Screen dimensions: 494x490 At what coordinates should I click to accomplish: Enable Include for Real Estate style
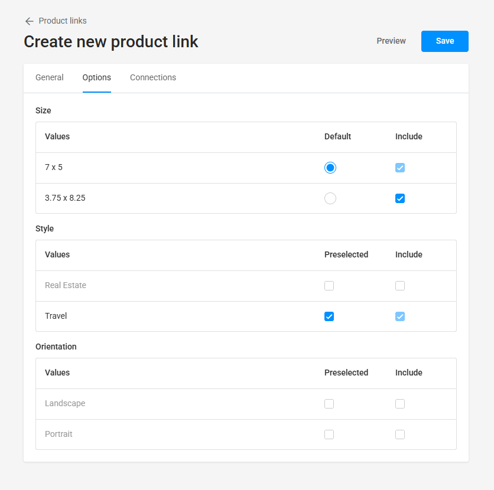[400, 285]
